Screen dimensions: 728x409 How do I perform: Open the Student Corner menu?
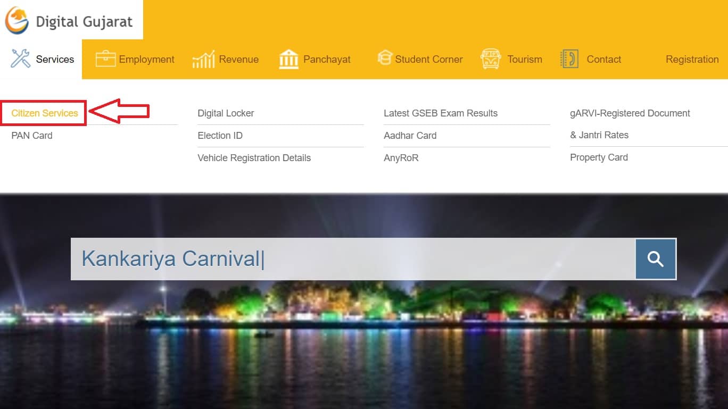pos(429,60)
